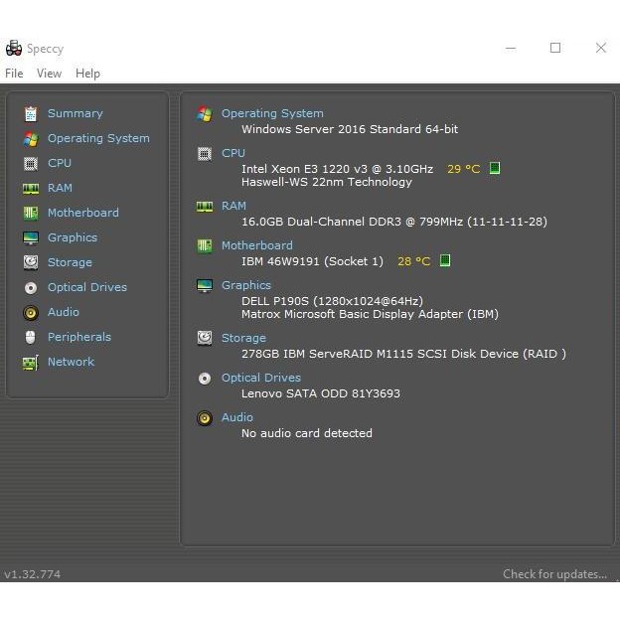The image size is (620, 620).
Task: Select the Peripherals mouse icon
Action: coord(31,337)
